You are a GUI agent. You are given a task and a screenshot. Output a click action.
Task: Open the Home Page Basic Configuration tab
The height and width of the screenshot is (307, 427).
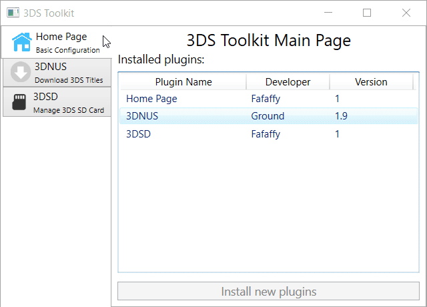pyautogui.click(x=56, y=42)
